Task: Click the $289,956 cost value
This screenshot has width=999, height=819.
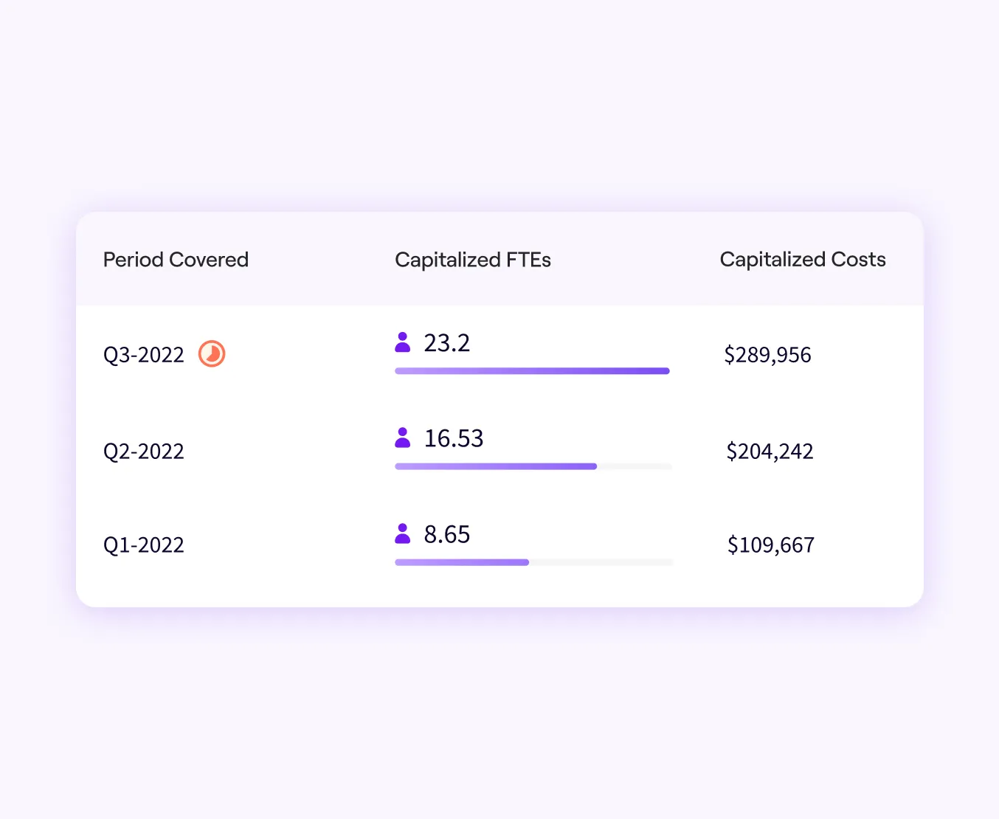Action: 767,355
